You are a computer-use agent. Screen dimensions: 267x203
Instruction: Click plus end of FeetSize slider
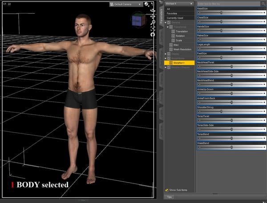[x=264, y=57]
